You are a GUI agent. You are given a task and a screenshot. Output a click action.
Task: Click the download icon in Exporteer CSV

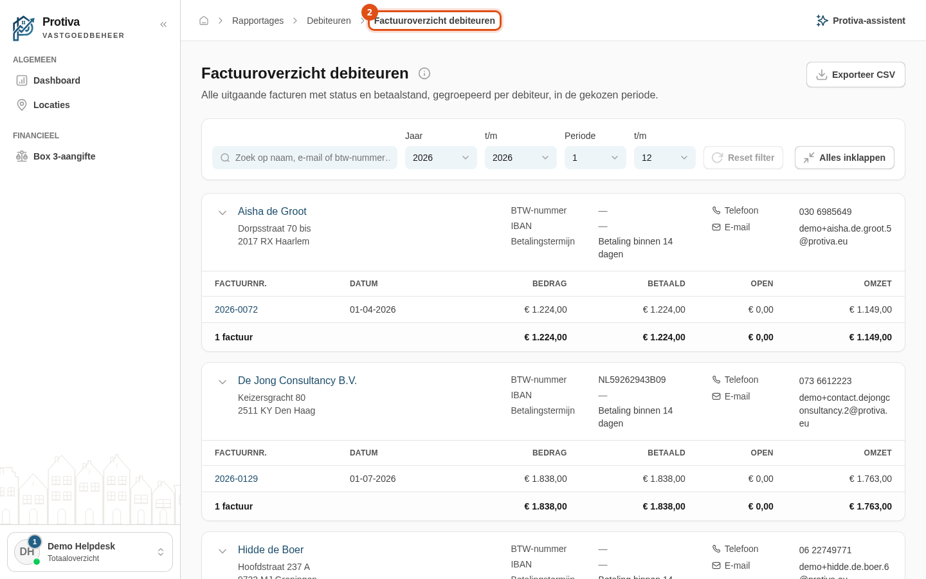pyautogui.click(x=822, y=75)
